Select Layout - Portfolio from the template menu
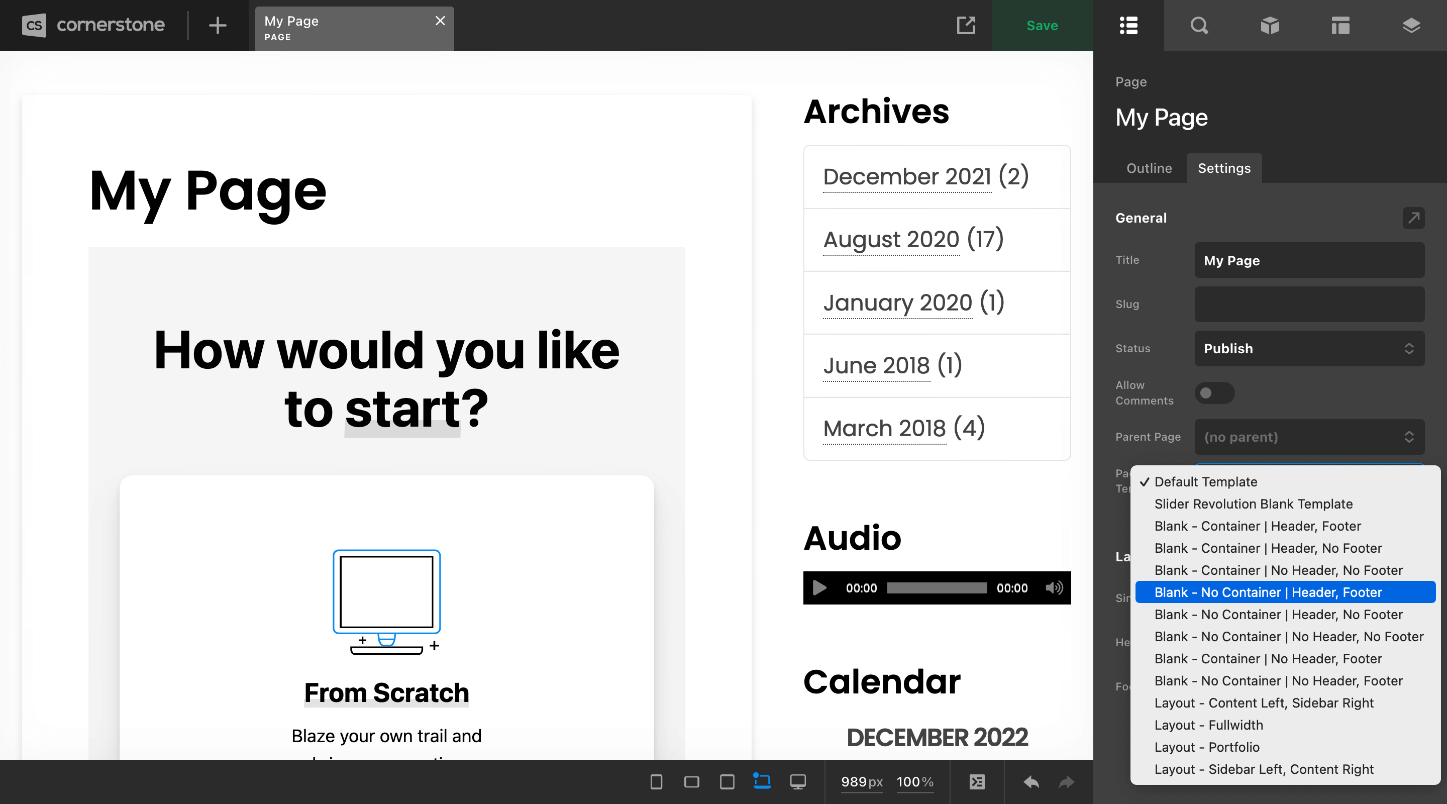The width and height of the screenshot is (1447, 804). click(1206, 747)
